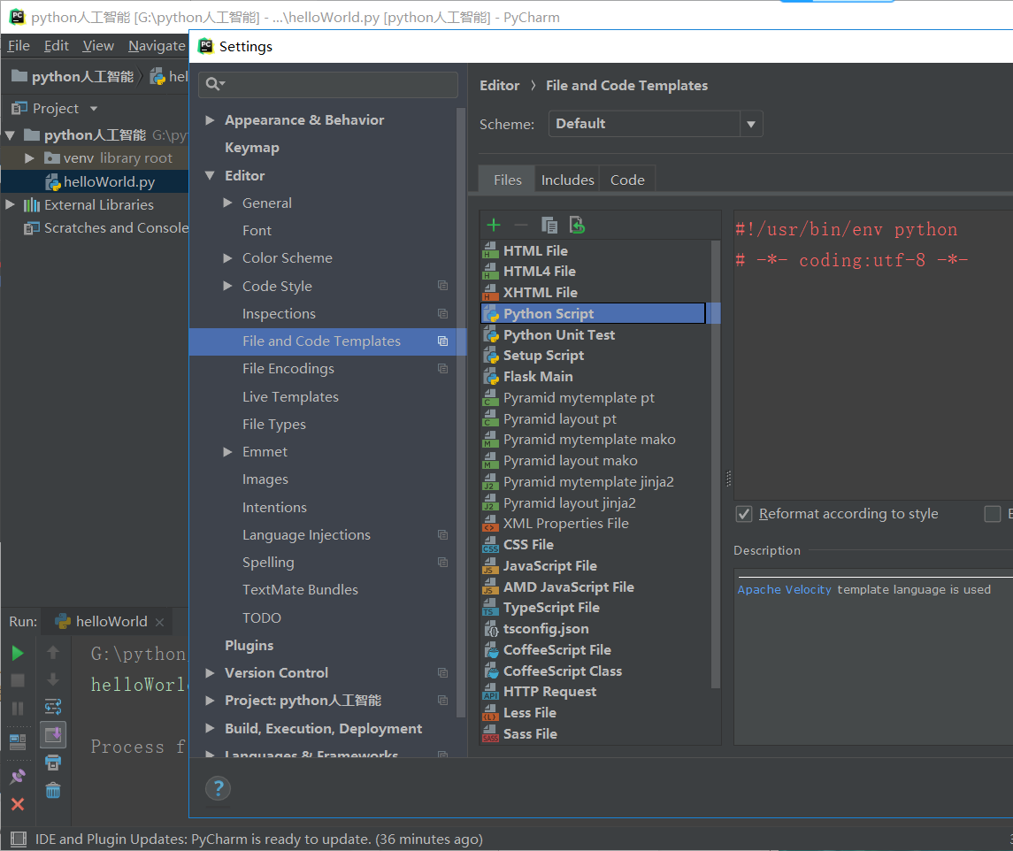
Task: Rerun helloWorld with the green run arrow
Action: [x=18, y=653]
